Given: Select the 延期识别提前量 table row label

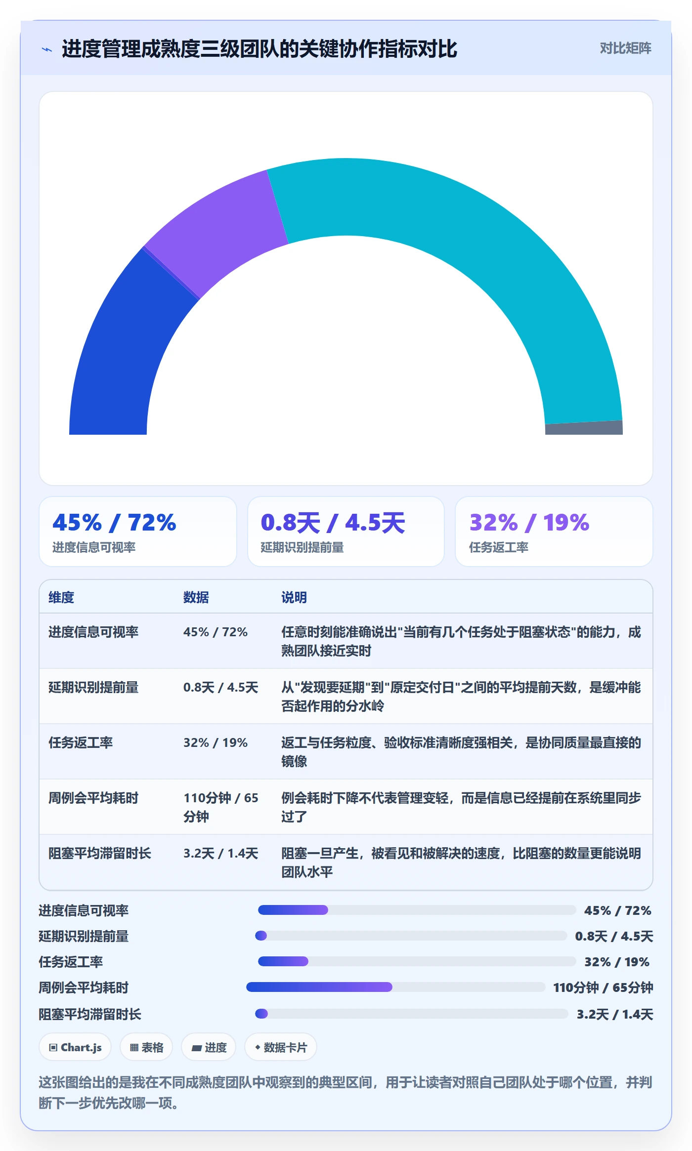Looking at the screenshot, I should click(x=93, y=687).
